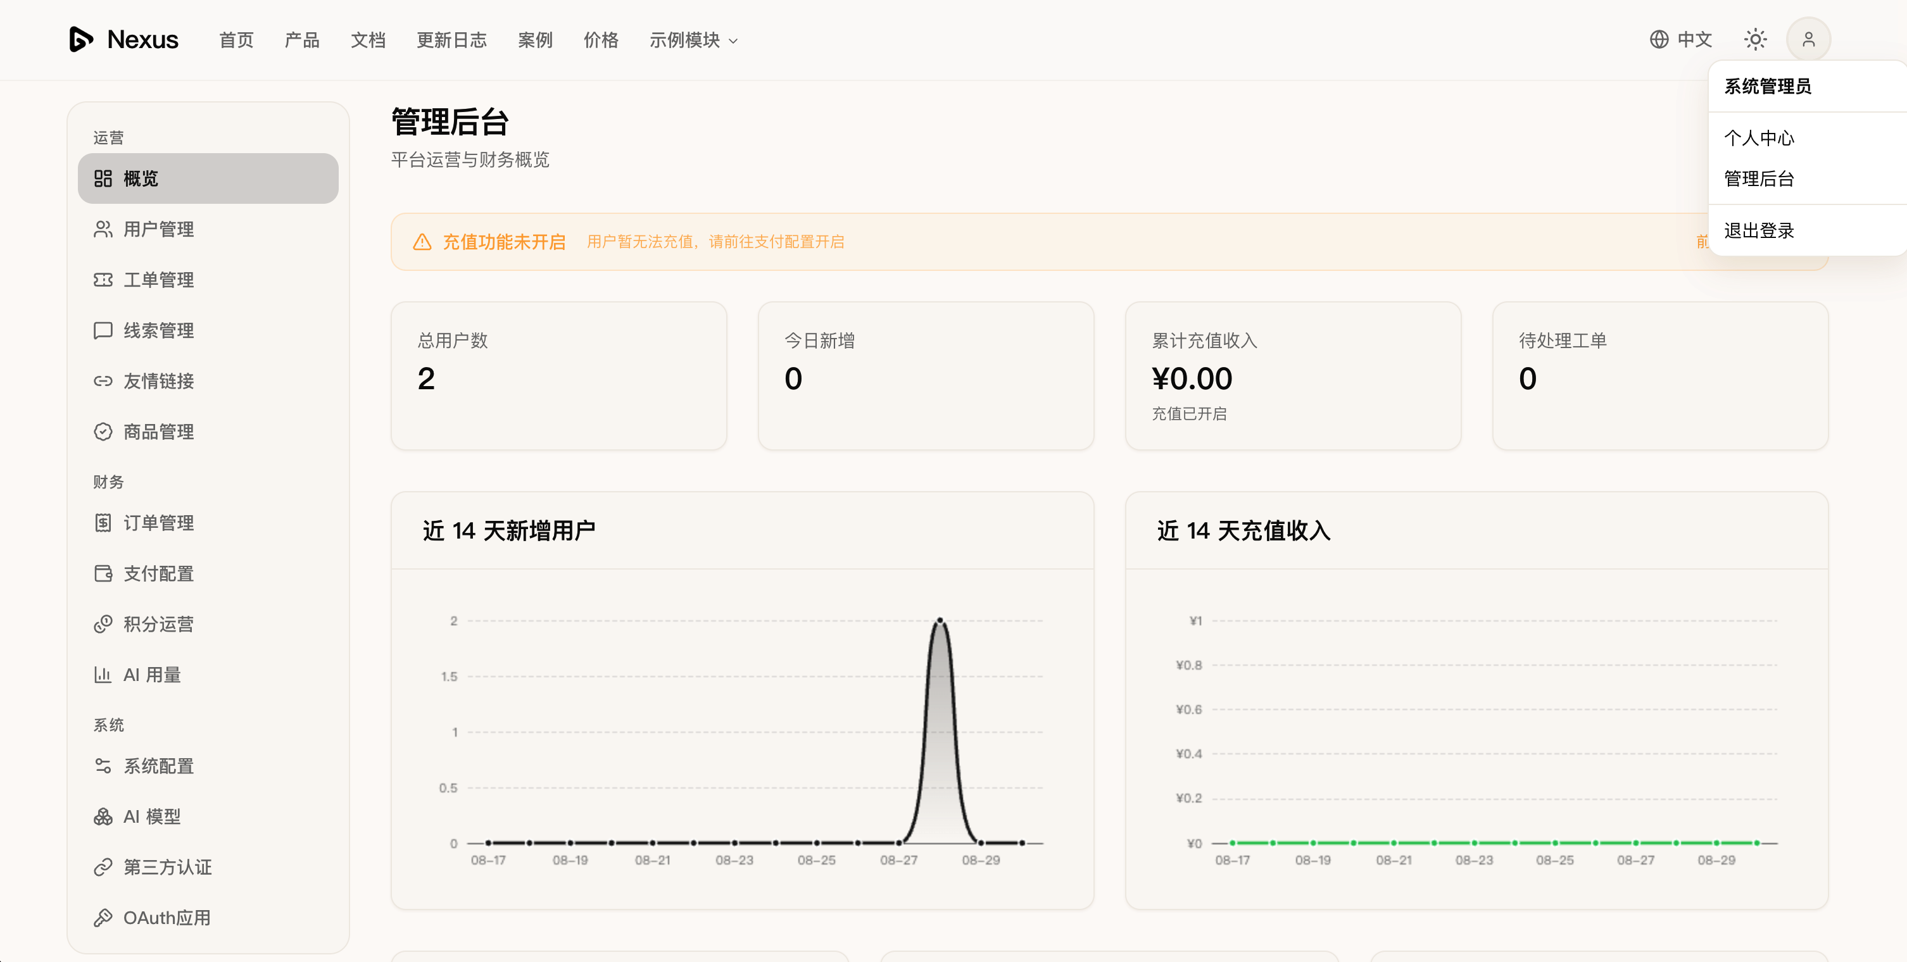The height and width of the screenshot is (962, 1907).
Task: Click the Nexus logo icon
Action: pyautogui.click(x=80, y=39)
